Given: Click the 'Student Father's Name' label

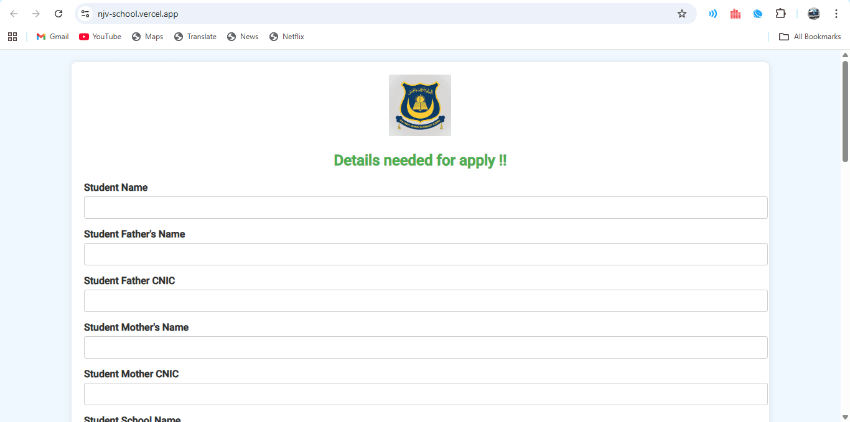Looking at the screenshot, I should (x=134, y=234).
